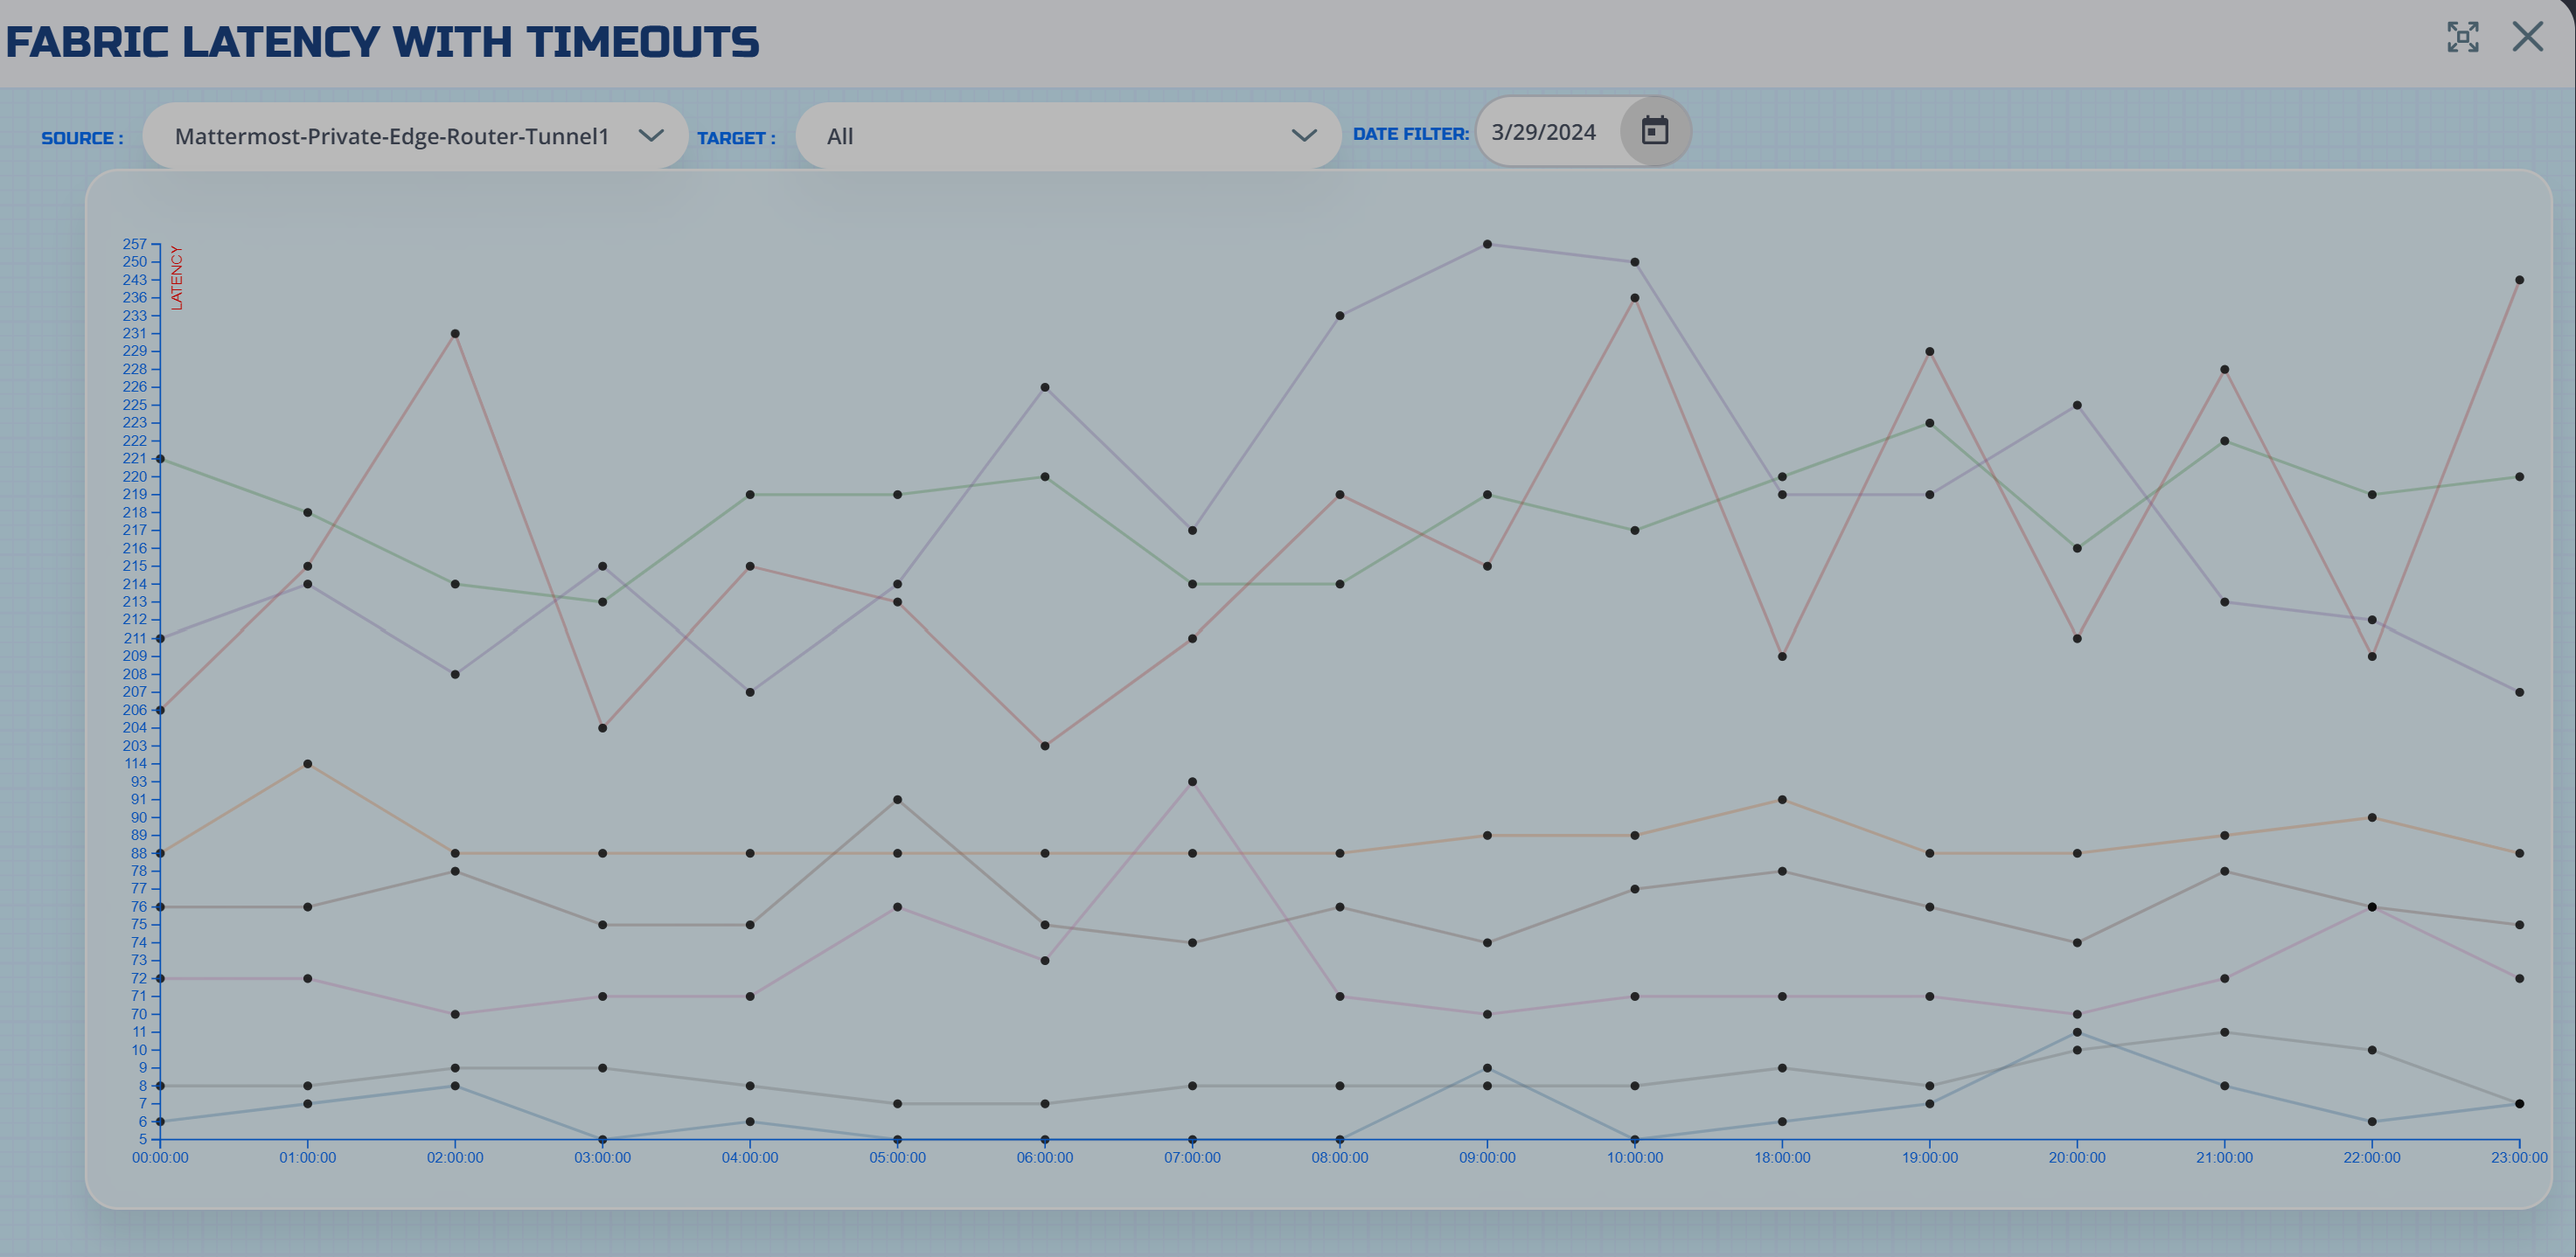Click the x-axis label 18:00:00
This screenshot has width=2576, height=1257.
tap(1782, 1158)
